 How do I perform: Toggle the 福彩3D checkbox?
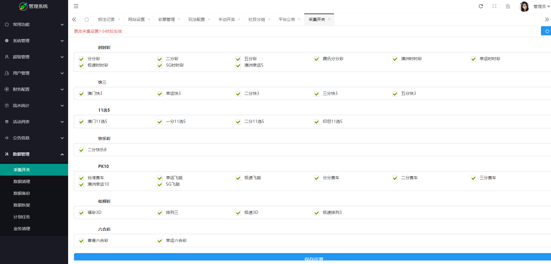(x=81, y=213)
